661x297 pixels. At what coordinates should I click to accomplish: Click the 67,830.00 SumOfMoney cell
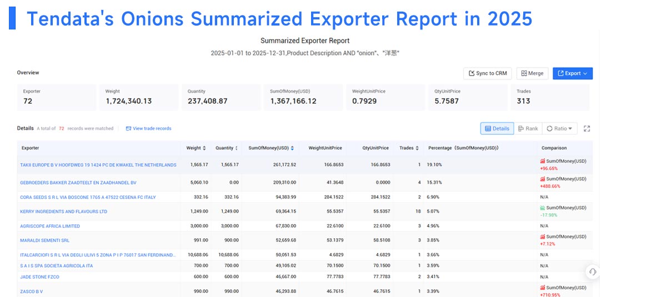[x=286, y=226]
